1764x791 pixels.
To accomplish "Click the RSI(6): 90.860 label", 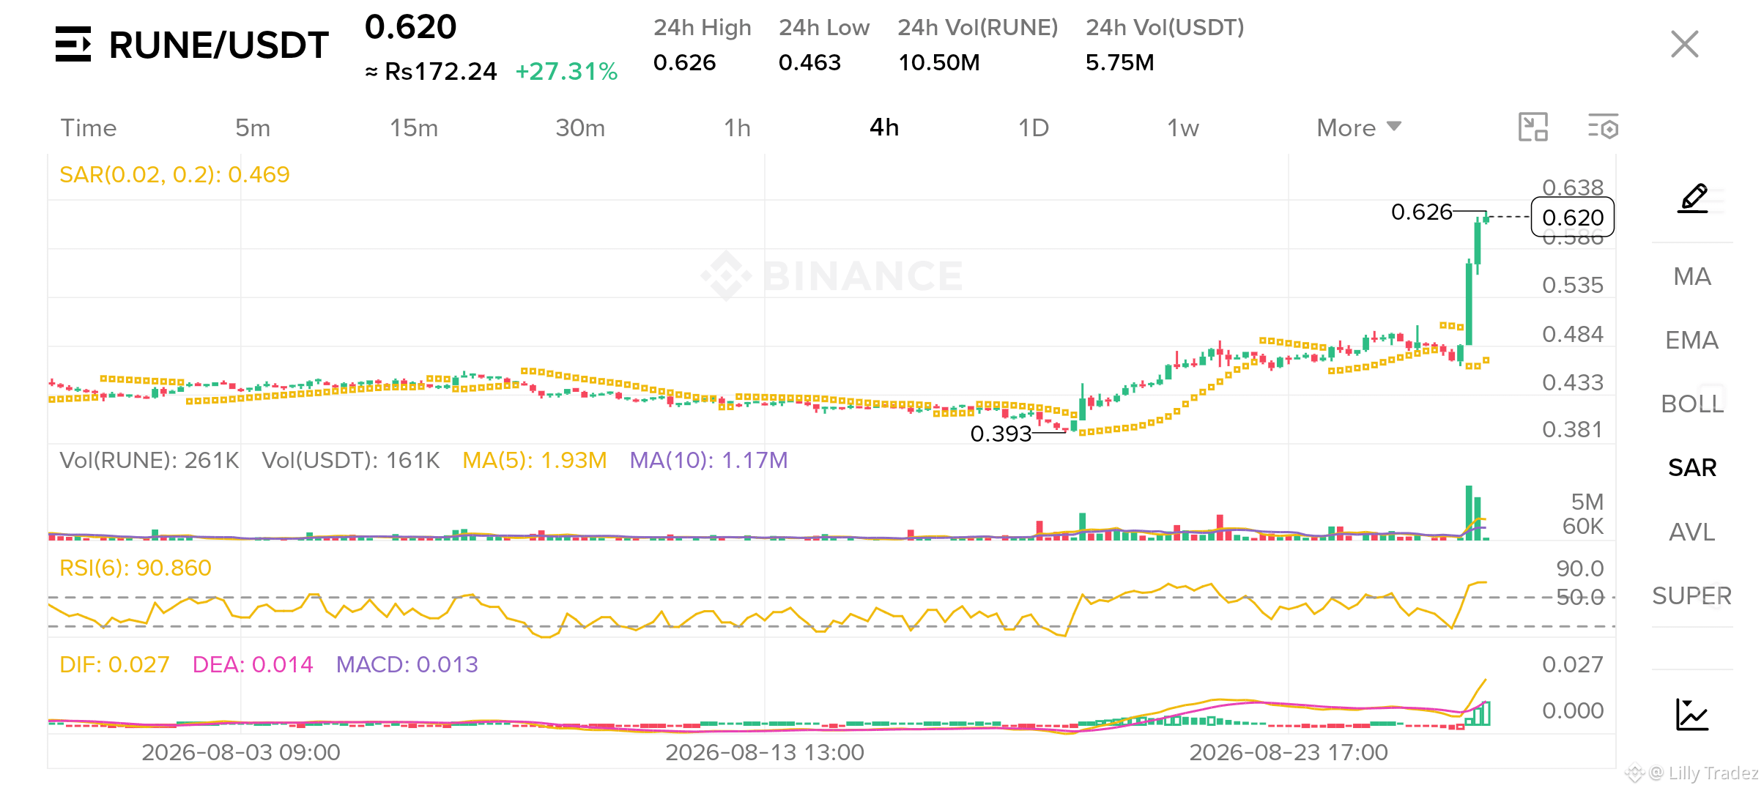I will tap(136, 568).
